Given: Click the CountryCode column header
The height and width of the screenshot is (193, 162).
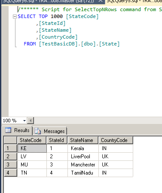Looking at the screenshot, I should point(116,140).
